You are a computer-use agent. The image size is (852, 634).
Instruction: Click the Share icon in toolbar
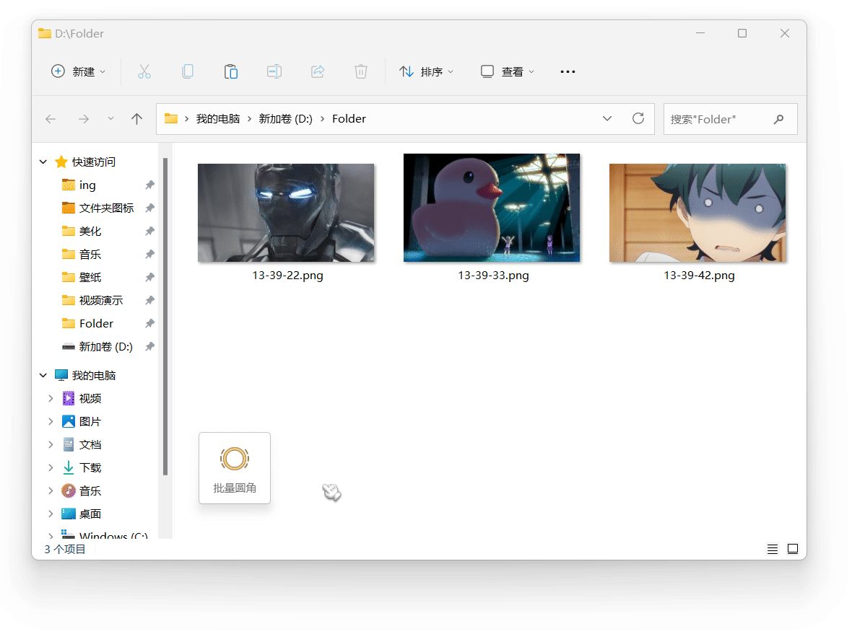coord(318,71)
